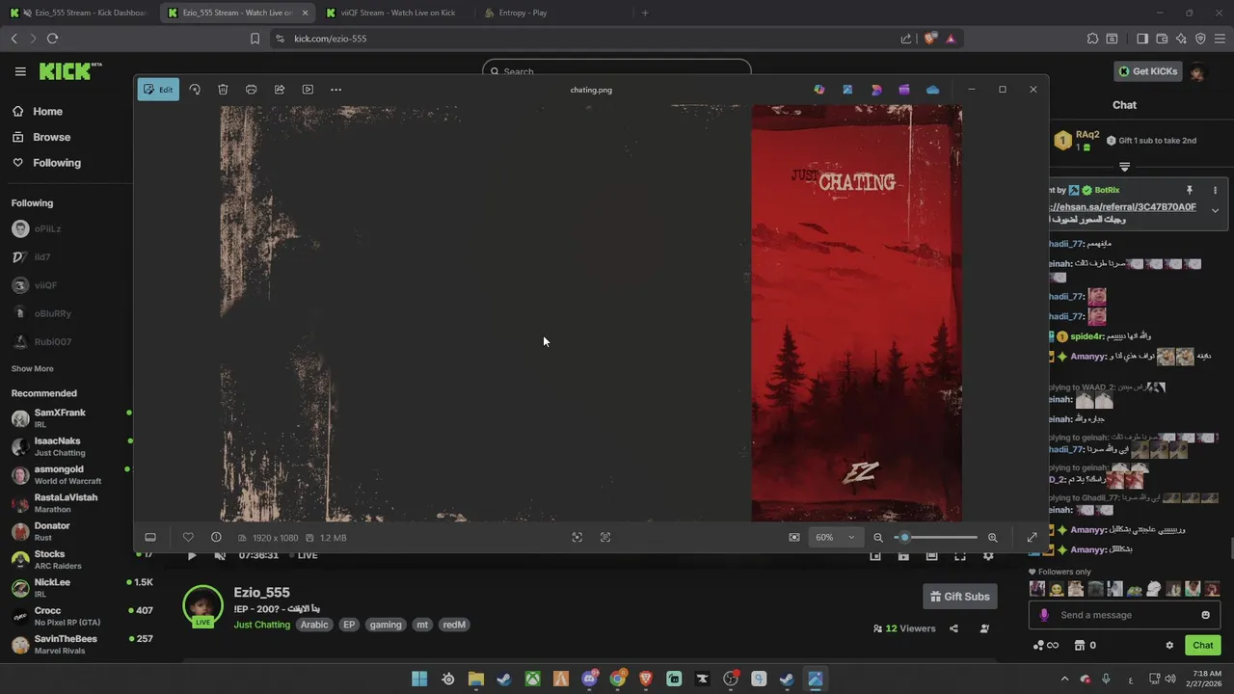Click the browser address bar kick.com/ezio-555

click(x=330, y=39)
